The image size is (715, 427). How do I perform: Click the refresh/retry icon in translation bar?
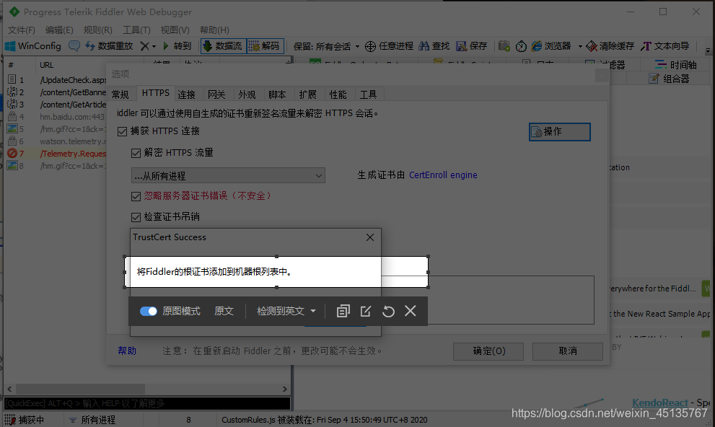coord(388,312)
